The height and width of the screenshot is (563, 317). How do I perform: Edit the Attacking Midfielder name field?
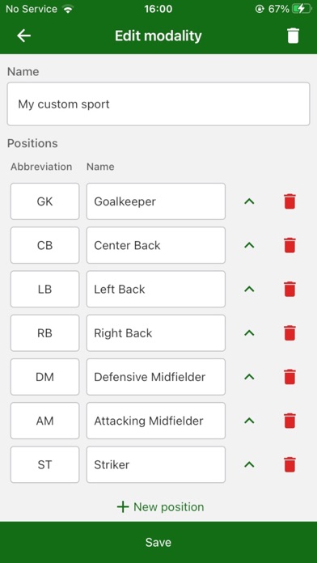(x=156, y=421)
